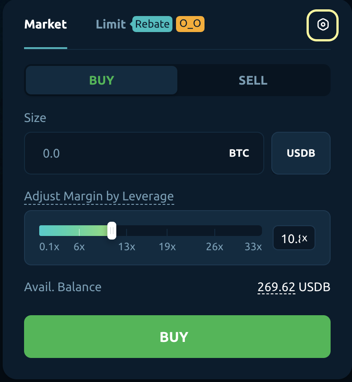This screenshot has height=382, width=352.
Task: Click the BTC unit label in Size field
Action: [x=239, y=154]
